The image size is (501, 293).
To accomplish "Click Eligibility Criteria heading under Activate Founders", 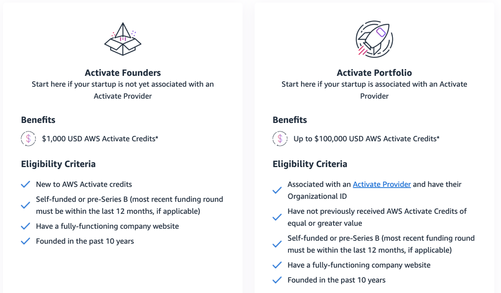I will pos(58,164).
